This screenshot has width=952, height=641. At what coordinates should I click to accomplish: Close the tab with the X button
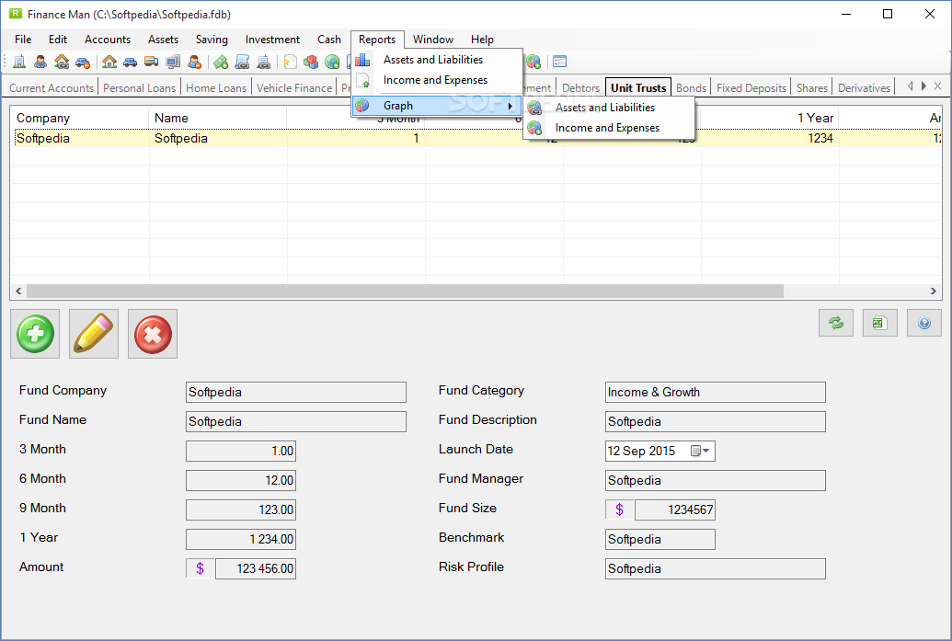coord(937,86)
